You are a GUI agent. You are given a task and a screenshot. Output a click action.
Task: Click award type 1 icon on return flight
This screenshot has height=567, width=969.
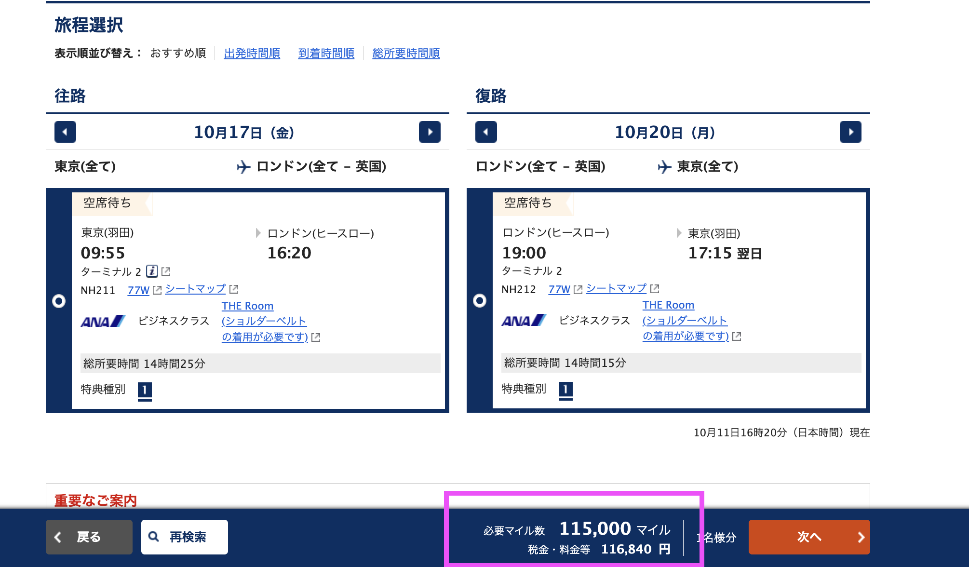tap(565, 389)
